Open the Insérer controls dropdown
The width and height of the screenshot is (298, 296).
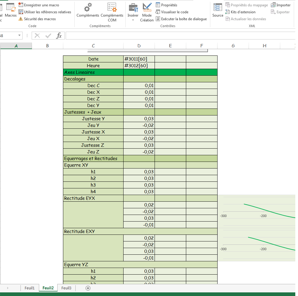click(x=133, y=12)
